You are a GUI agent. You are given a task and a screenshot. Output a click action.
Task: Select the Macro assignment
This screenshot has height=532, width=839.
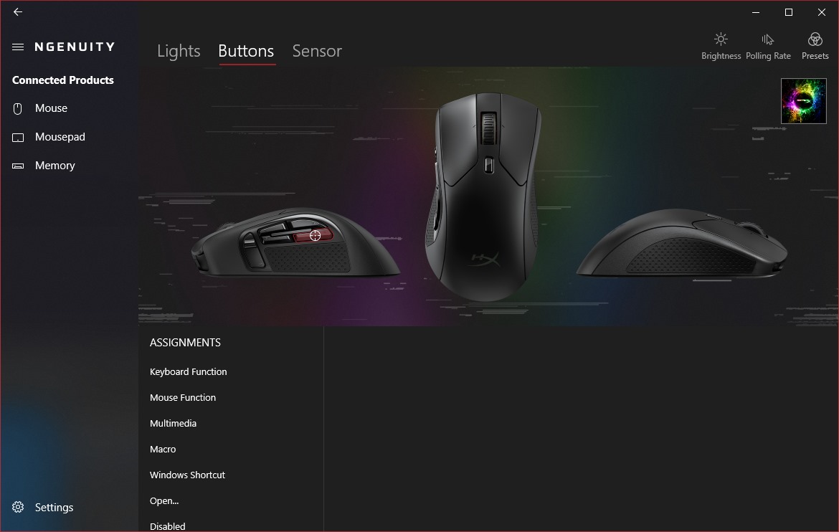coord(163,449)
